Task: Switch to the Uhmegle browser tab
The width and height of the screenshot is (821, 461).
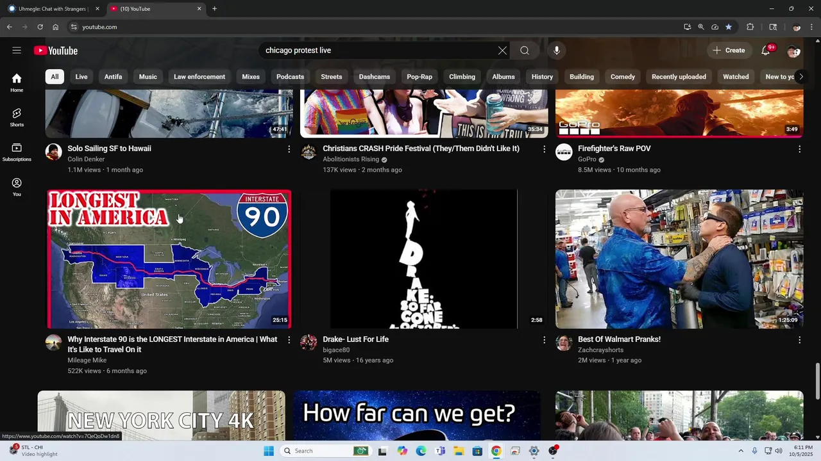Action: click(53, 9)
